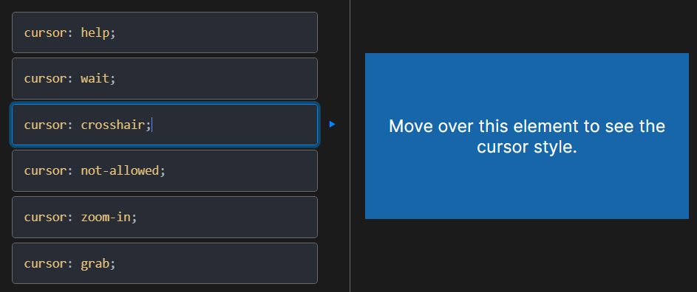Click the vertical divider between the panes
697x292 pixels.
click(350, 146)
